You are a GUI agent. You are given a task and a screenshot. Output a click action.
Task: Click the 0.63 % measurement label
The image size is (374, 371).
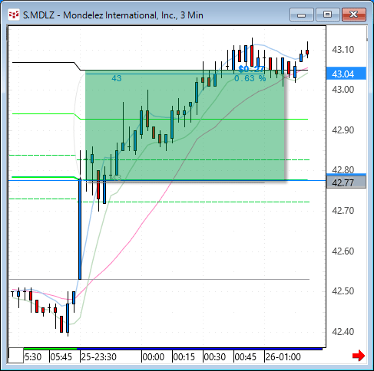[x=250, y=78]
